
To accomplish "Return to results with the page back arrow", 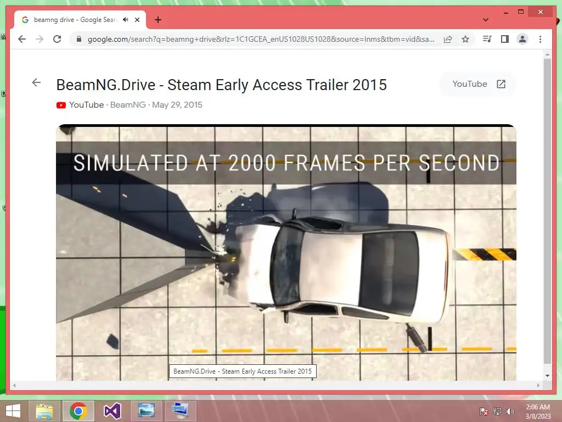I will [36, 82].
